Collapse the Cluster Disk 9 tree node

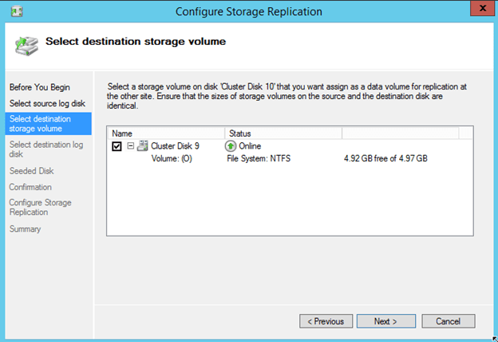click(x=130, y=146)
